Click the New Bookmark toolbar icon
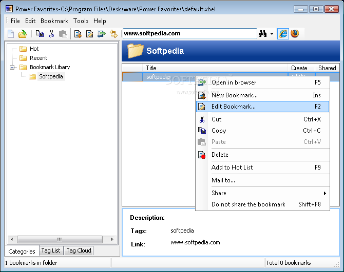 tap(78, 34)
